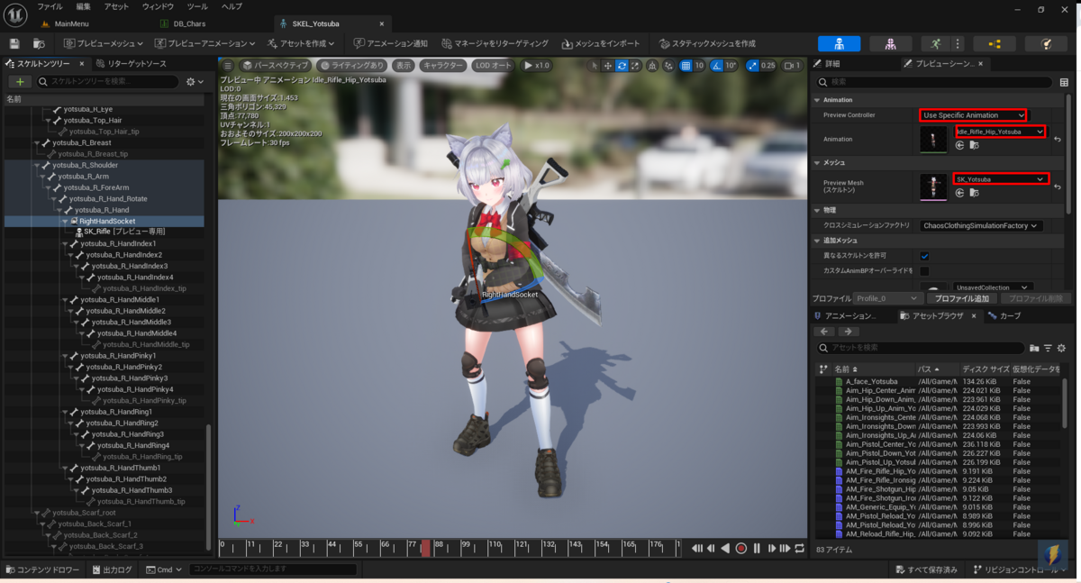Go back in Asset Browser history
Viewport: 1081px width, 583px height.
pyautogui.click(x=825, y=332)
